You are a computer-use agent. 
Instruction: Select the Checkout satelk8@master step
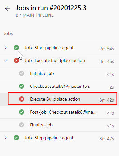(59, 87)
